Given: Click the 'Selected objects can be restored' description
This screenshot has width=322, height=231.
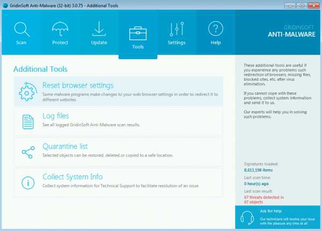Looking at the screenshot, I should (108, 155).
